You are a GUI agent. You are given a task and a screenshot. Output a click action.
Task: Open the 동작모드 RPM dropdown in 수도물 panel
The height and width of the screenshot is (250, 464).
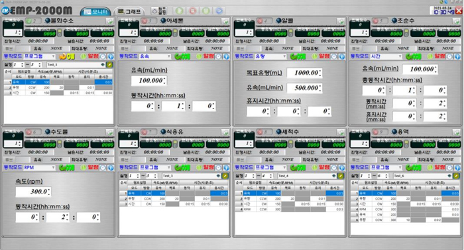tap(39, 167)
